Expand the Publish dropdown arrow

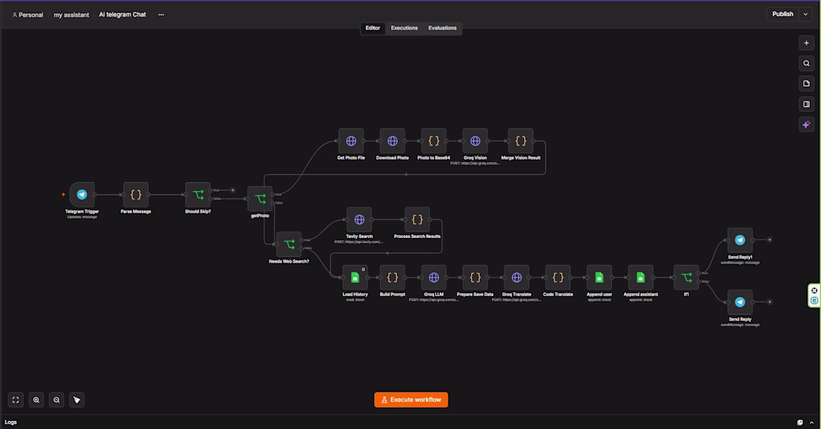tap(806, 14)
